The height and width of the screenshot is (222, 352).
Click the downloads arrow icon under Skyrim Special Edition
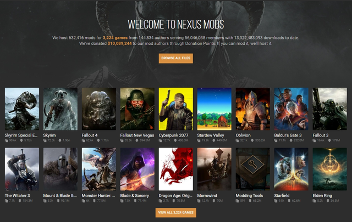point(21,140)
